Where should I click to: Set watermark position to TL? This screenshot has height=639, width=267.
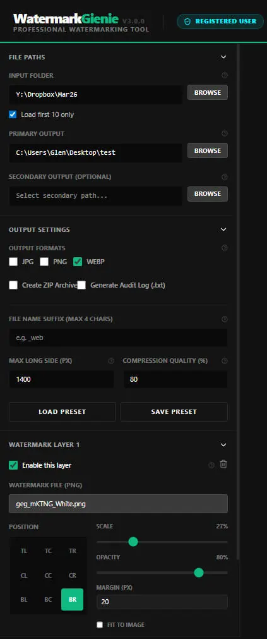click(24, 551)
